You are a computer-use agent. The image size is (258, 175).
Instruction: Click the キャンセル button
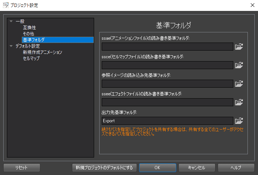197,168
